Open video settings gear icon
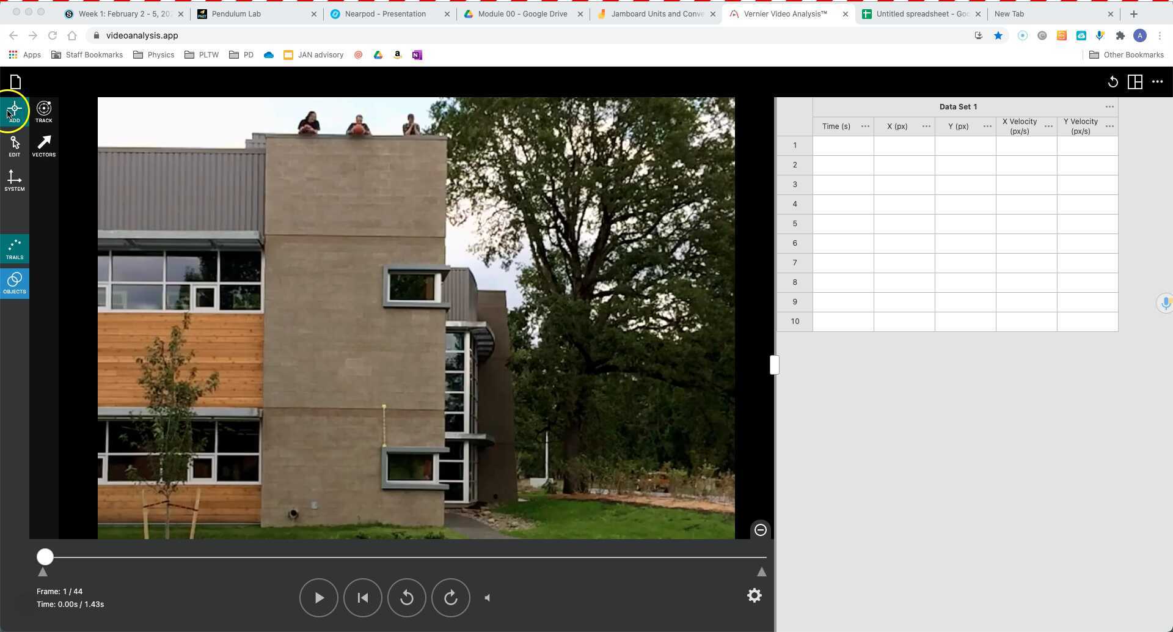 (x=755, y=595)
